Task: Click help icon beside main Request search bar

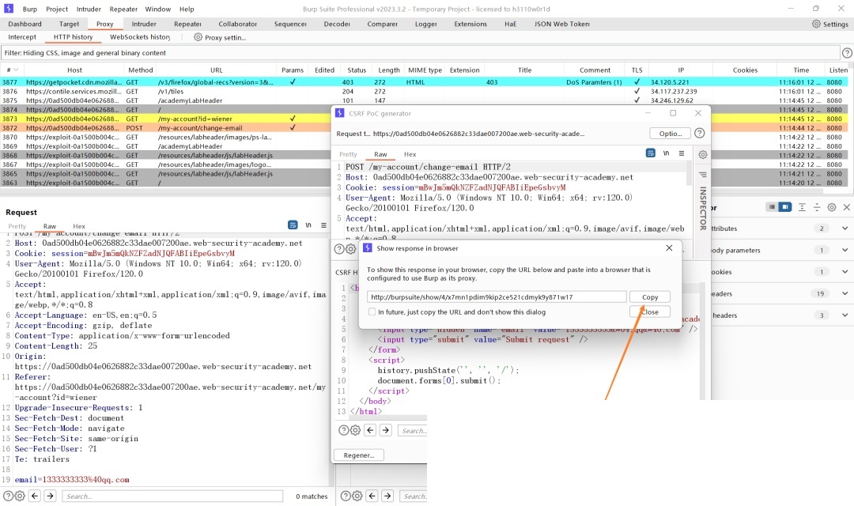Action: click(8, 497)
